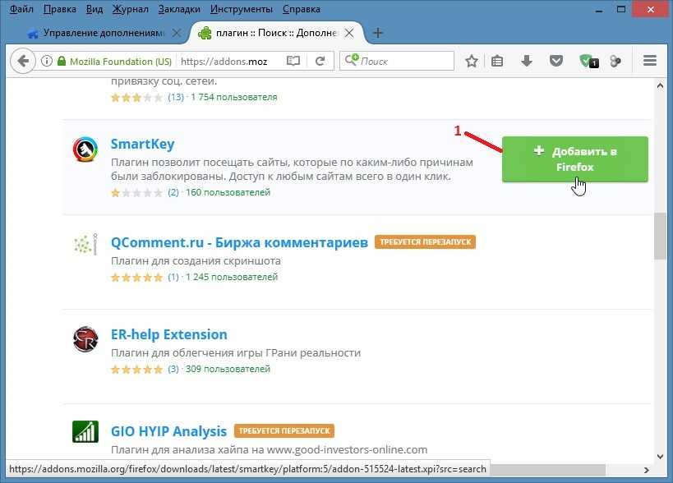Image resolution: width=673 pixels, height=483 pixels.
Task: Click the QComment.ru five-star rating
Action: (x=137, y=278)
